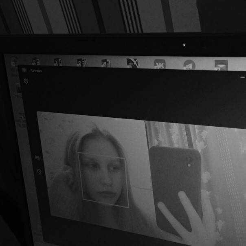The height and width of the screenshot is (246, 246).
Task: Launch the P-lettered Office shortcut left of Excel
Action: coord(36,62)
